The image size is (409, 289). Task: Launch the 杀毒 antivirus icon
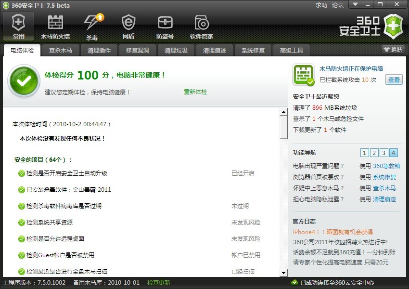pos(92,26)
